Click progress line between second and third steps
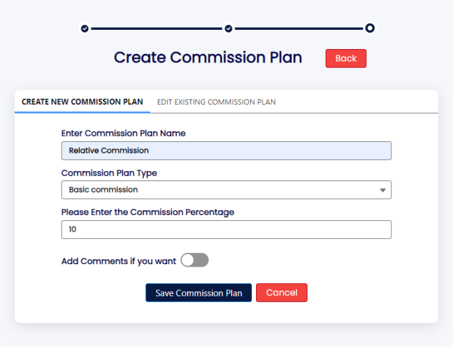 (x=298, y=29)
